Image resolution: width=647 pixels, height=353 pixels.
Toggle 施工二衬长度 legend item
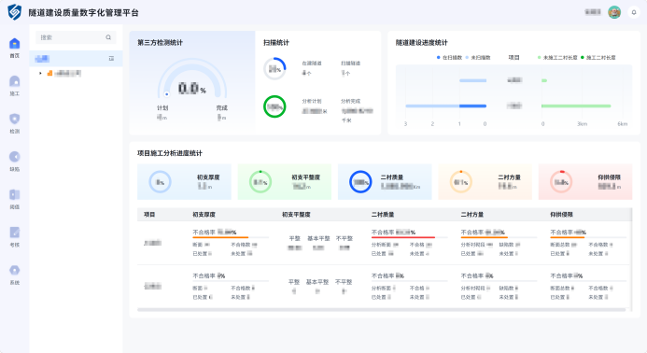tap(598, 57)
